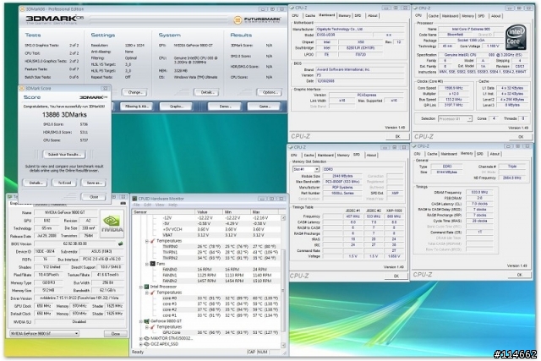The width and height of the screenshot is (541, 361).
Task: Open the View menu in Hardware Monitor
Action: click(160, 205)
